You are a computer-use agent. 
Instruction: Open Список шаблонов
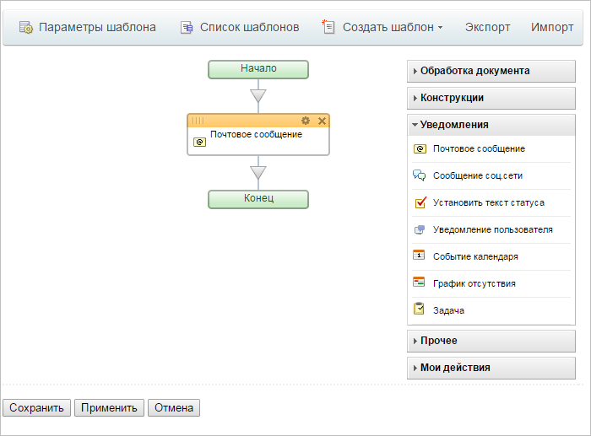click(x=240, y=27)
